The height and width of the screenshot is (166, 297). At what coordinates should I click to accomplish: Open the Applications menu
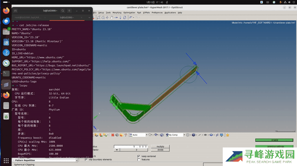(170, 13)
